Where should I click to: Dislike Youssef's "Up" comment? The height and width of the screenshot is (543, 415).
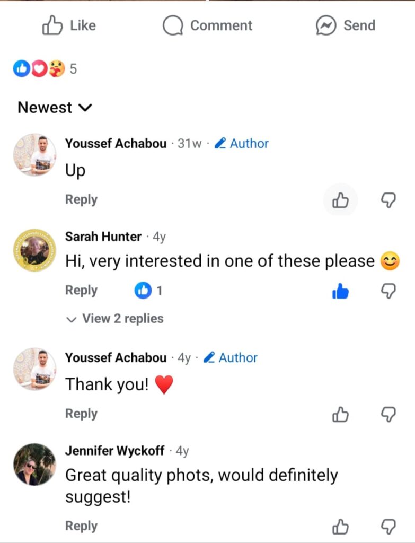pos(389,200)
